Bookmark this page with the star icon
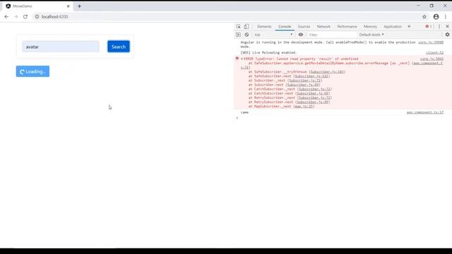This screenshot has height=254, width=452. (424, 17)
